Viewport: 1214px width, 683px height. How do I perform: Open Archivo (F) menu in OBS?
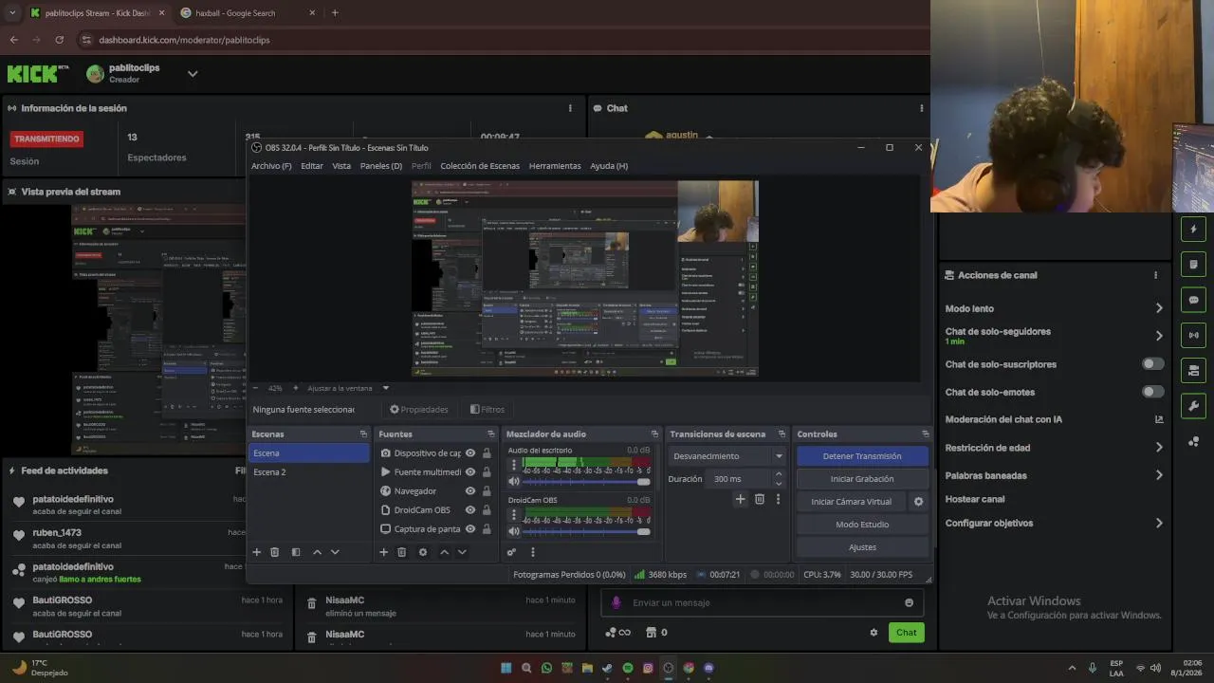coord(271,166)
